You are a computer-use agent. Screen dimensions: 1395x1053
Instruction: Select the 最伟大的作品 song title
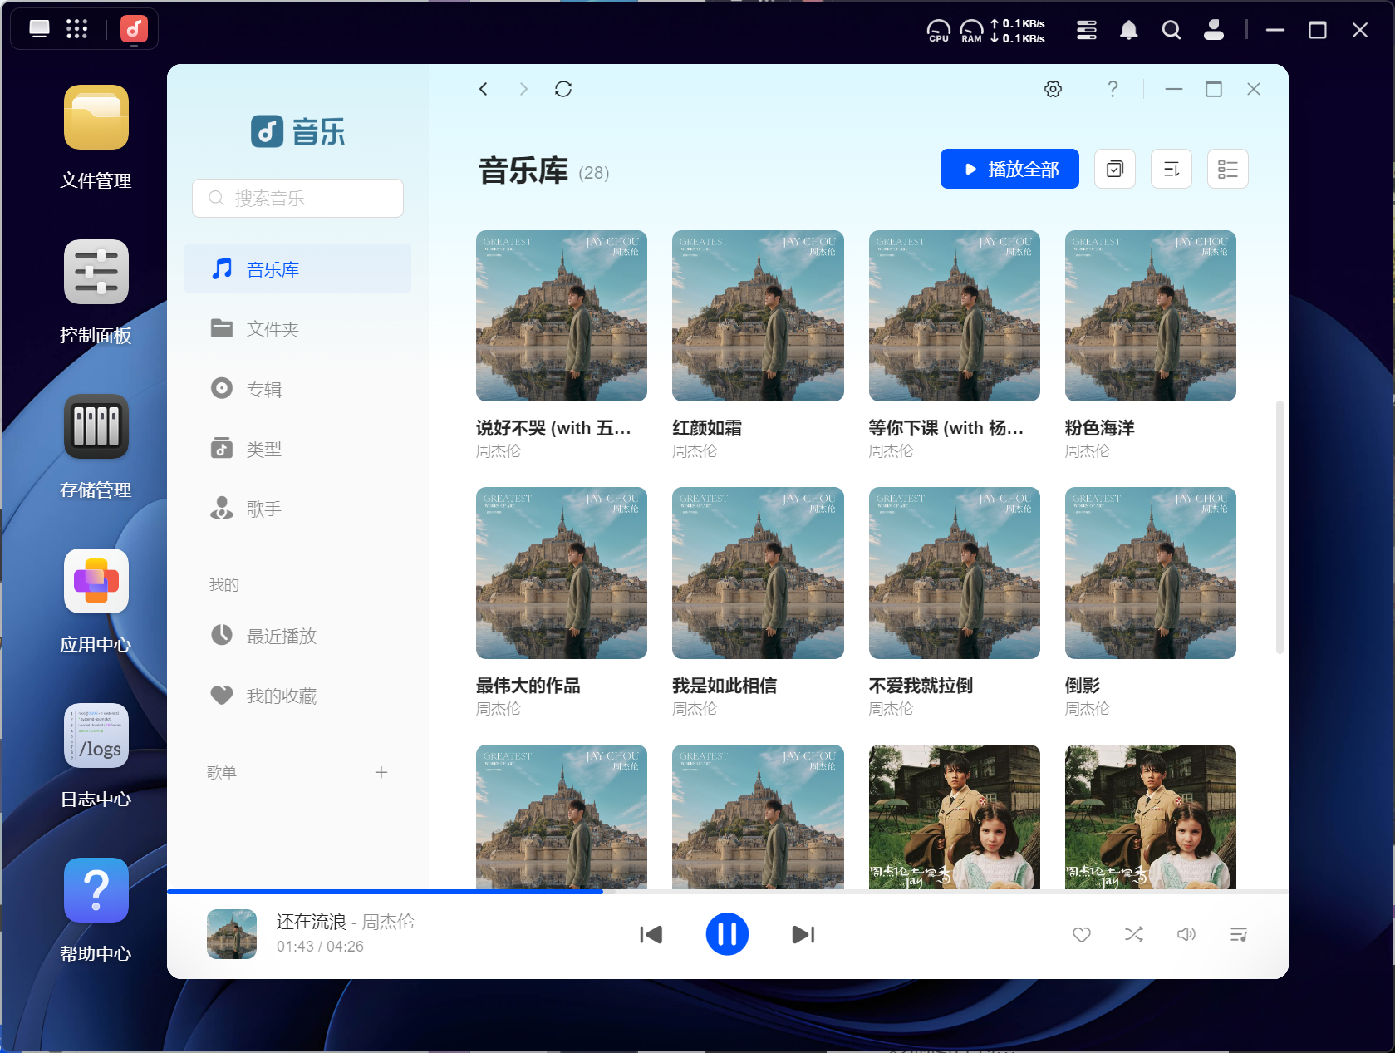(528, 686)
